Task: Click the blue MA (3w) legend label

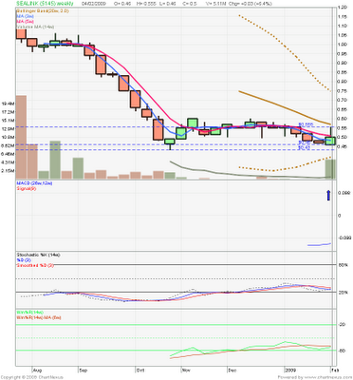Action: 26,16
